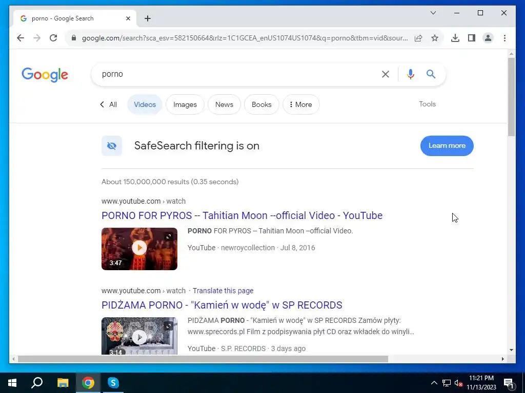Click Learn more about SafeSearch
The height and width of the screenshot is (393, 525).
(447, 146)
